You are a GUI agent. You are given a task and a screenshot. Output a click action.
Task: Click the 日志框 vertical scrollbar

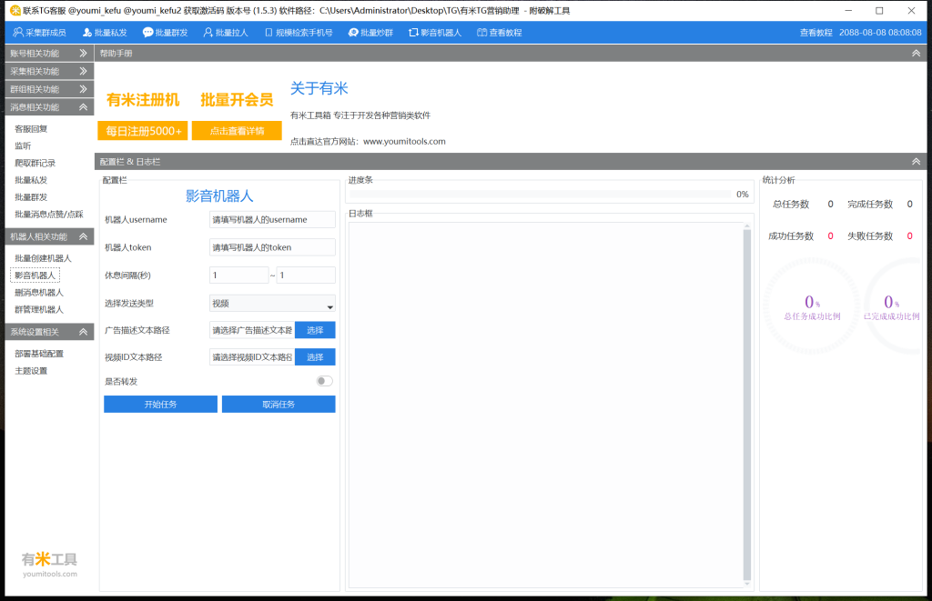coord(747,404)
